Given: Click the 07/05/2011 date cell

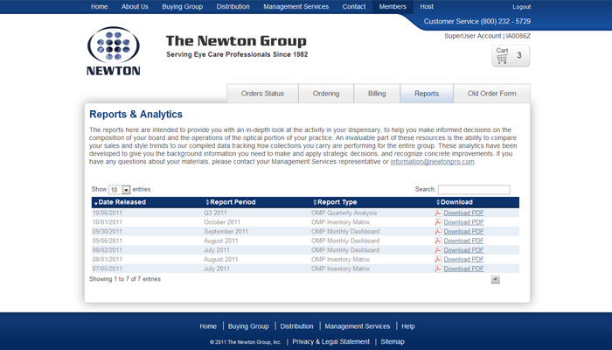Looking at the screenshot, I should 108,269.
